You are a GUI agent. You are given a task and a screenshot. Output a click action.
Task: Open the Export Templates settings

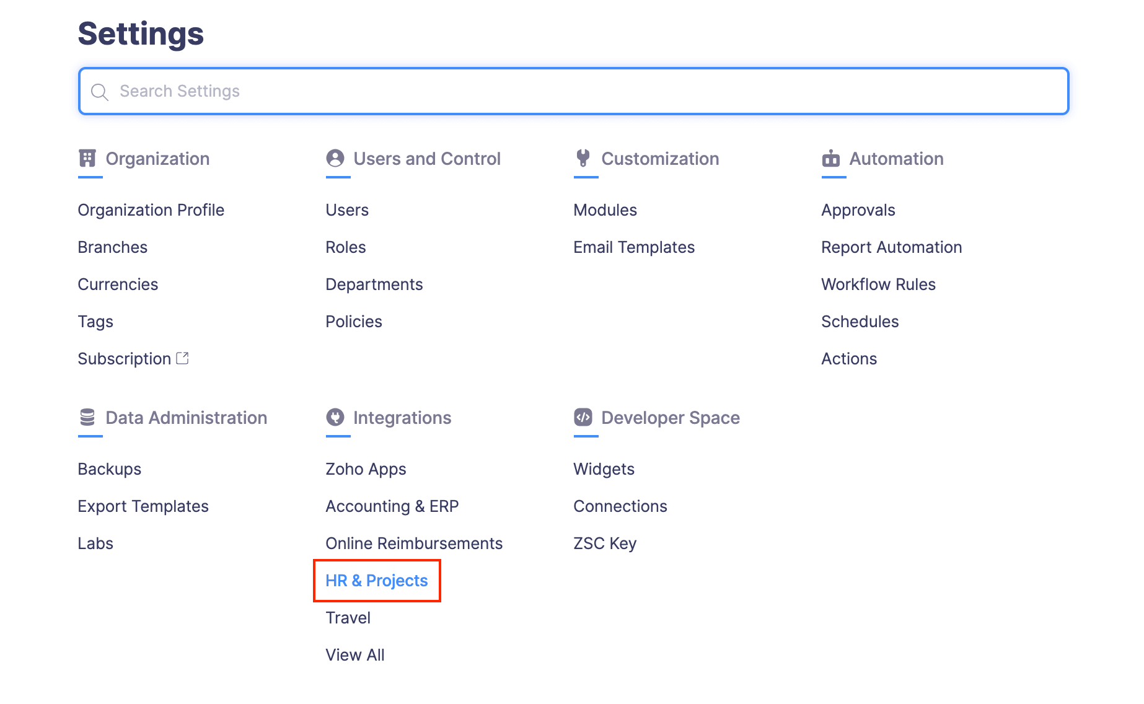tap(143, 506)
